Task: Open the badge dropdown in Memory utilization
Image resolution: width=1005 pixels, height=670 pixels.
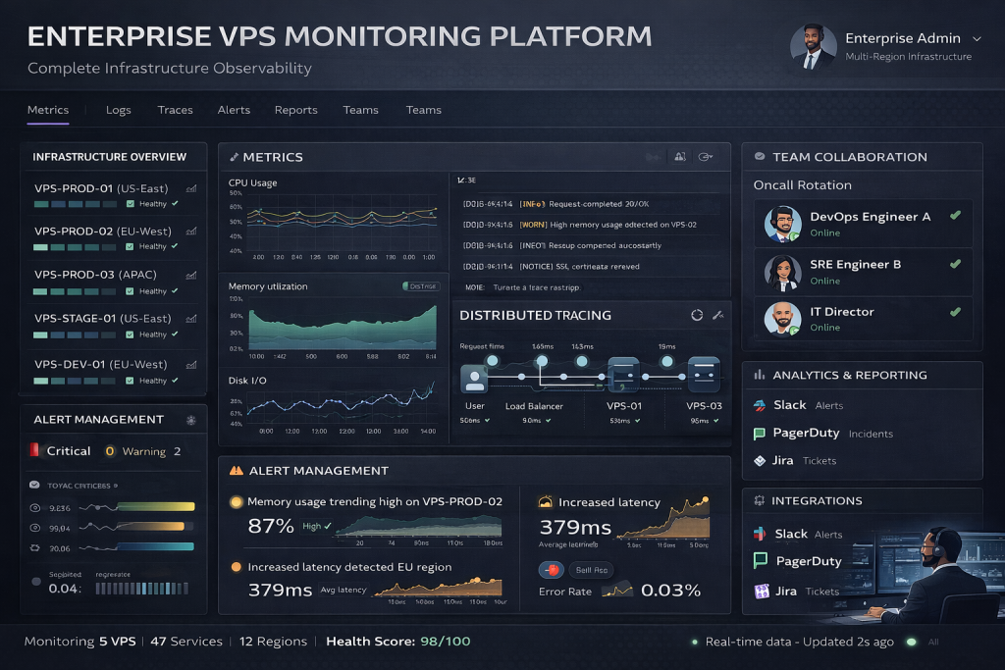Action: [x=421, y=286]
